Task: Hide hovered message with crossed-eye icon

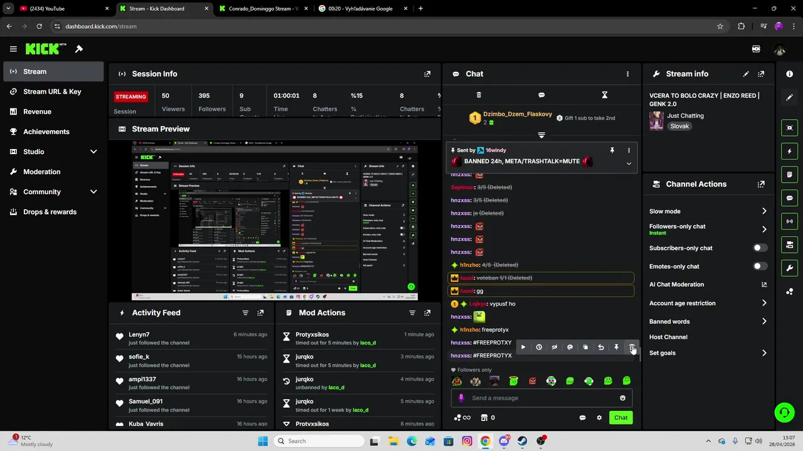Action: 555,347
